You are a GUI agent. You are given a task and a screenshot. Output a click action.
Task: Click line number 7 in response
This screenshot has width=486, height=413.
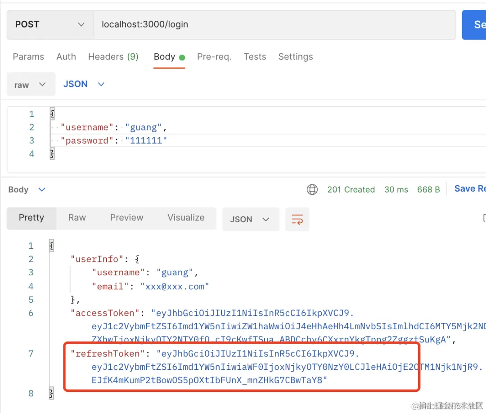point(31,354)
